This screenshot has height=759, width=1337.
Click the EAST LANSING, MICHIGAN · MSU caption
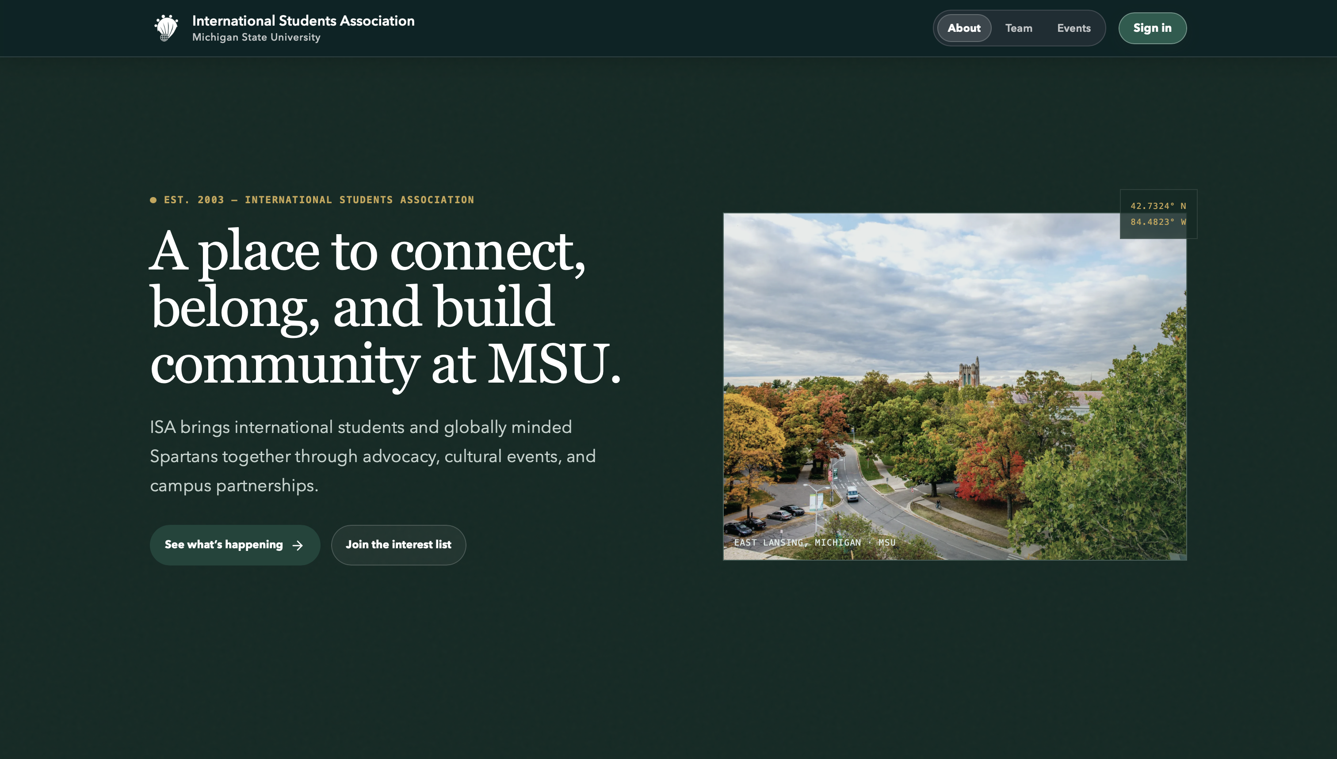[814, 543]
